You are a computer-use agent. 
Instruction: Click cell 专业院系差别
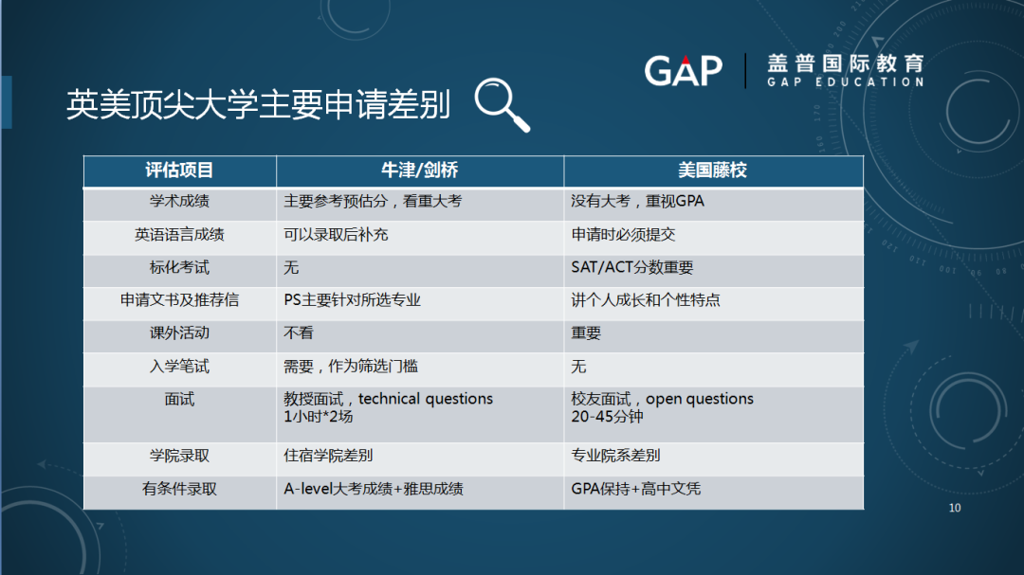713,459
